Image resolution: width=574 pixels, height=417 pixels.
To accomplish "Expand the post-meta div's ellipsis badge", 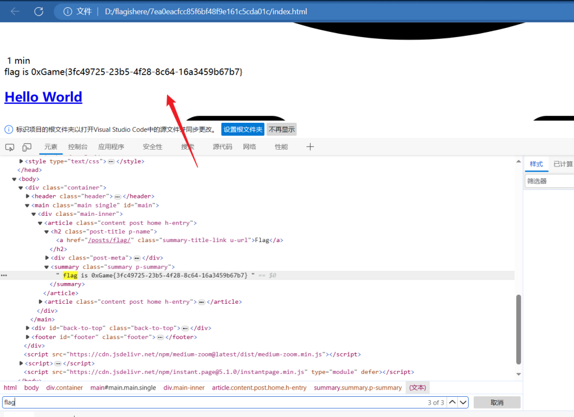I will click(137, 258).
